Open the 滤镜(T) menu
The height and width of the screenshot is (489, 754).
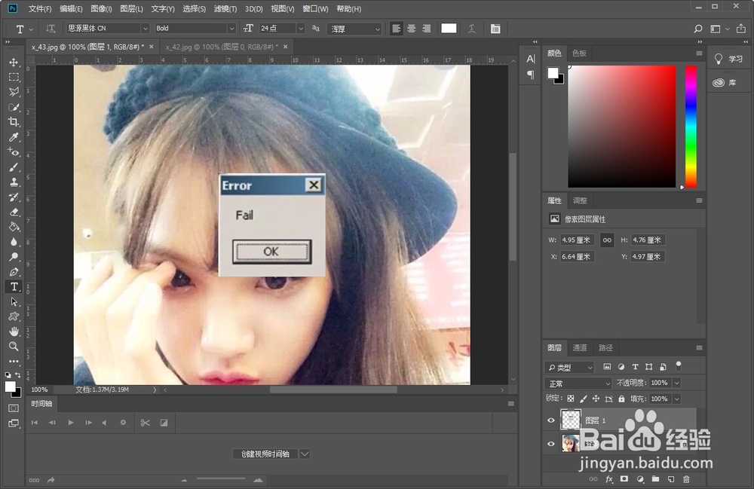[225, 9]
